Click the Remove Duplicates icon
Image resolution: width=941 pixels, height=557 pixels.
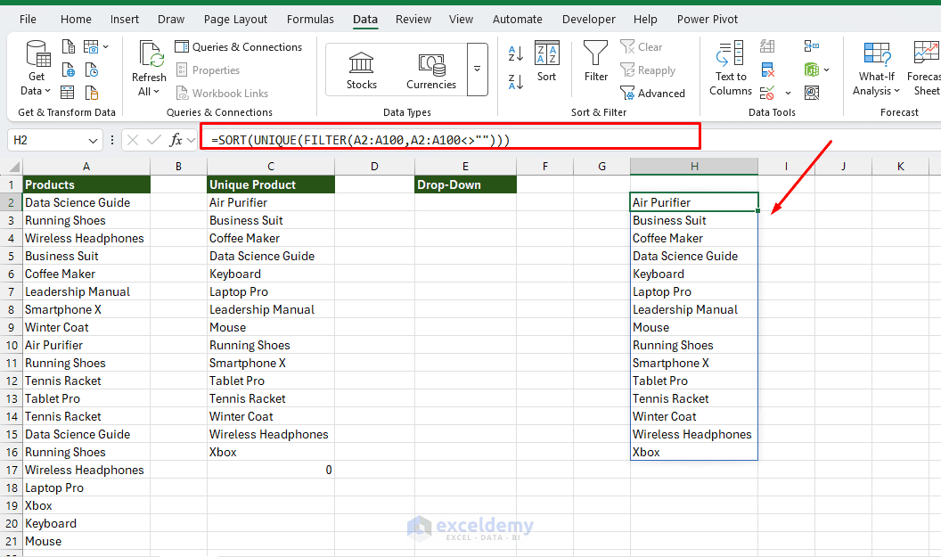[767, 70]
